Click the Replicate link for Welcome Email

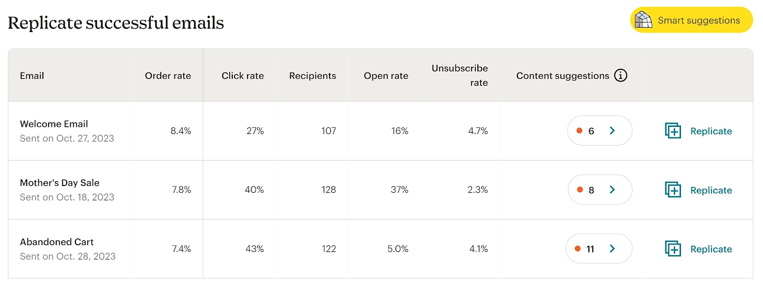tap(711, 131)
